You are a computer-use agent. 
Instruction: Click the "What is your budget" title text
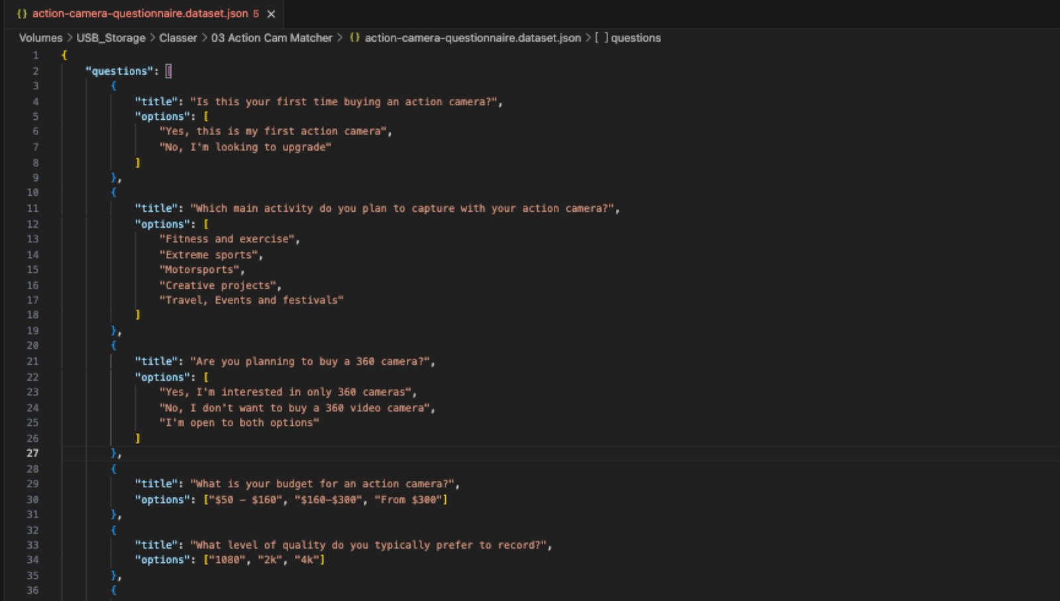click(325, 484)
